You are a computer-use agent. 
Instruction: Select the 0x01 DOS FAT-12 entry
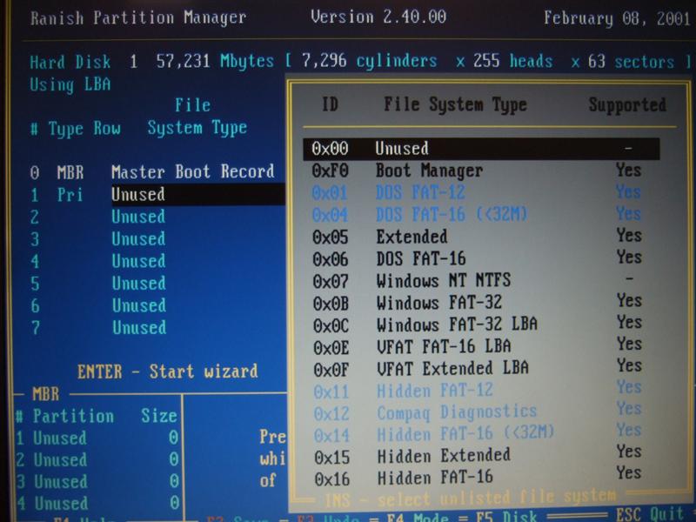click(x=477, y=192)
